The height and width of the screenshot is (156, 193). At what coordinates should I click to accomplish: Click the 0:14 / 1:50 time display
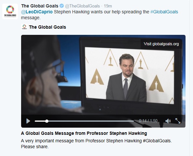[148, 121]
